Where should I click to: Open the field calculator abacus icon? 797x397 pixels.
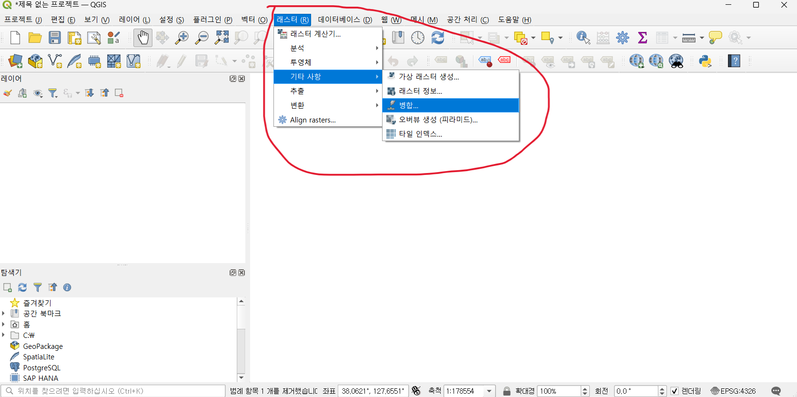[603, 38]
